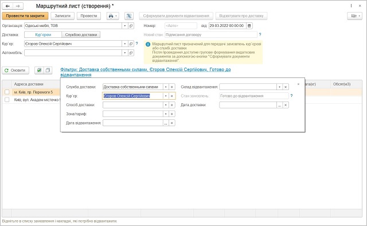This screenshot has height=226, width=367.
Task: Open the printer icon menu
Action: 112,16
